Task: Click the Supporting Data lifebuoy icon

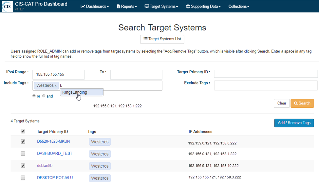Action: tap(188, 6)
